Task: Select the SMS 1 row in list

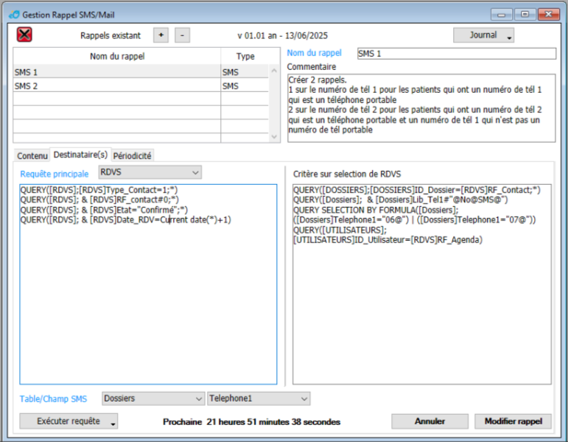Action: [x=116, y=72]
